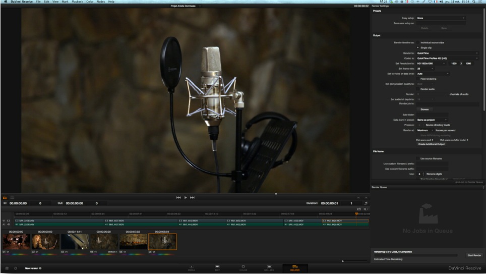The width and height of the screenshot is (486, 274).
Task: Open the Set frame rate dropdown
Action: point(425,69)
